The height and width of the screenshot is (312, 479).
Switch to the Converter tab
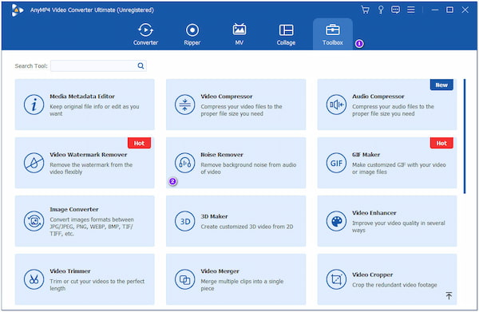(145, 34)
